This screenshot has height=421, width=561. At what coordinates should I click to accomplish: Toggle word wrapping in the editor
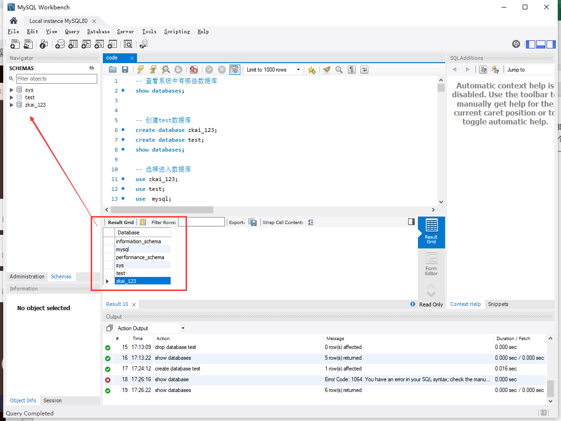coord(365,70)
